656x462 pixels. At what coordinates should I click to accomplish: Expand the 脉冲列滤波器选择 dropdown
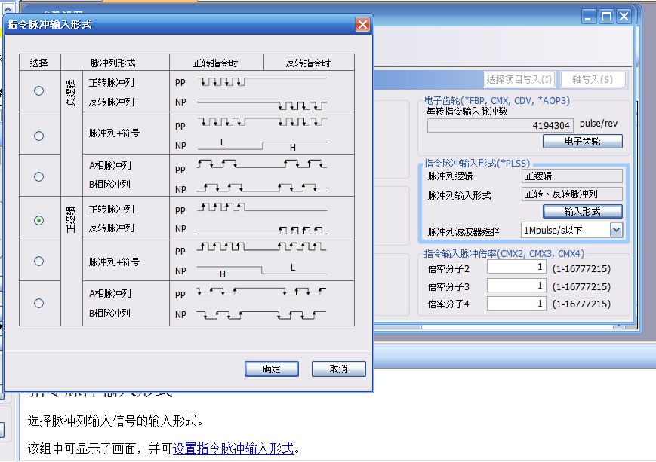point(616,231)
